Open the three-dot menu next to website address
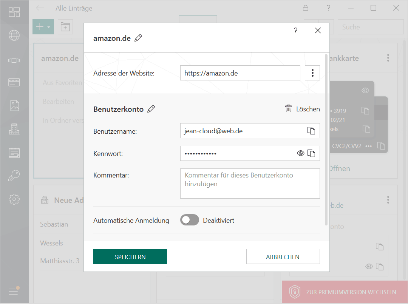 tap(312, 73)
